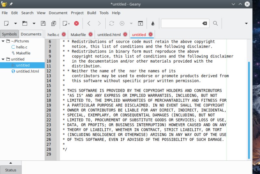Collapse the untitled folder tree

[3, 59]
